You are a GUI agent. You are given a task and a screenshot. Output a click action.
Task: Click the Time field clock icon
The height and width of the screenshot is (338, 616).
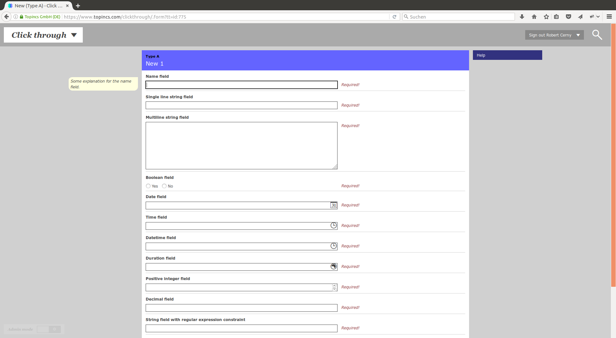(x=334, y=226)
